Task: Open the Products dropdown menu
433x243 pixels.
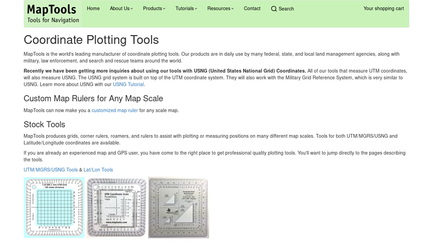Action: (x=154, y=9)
